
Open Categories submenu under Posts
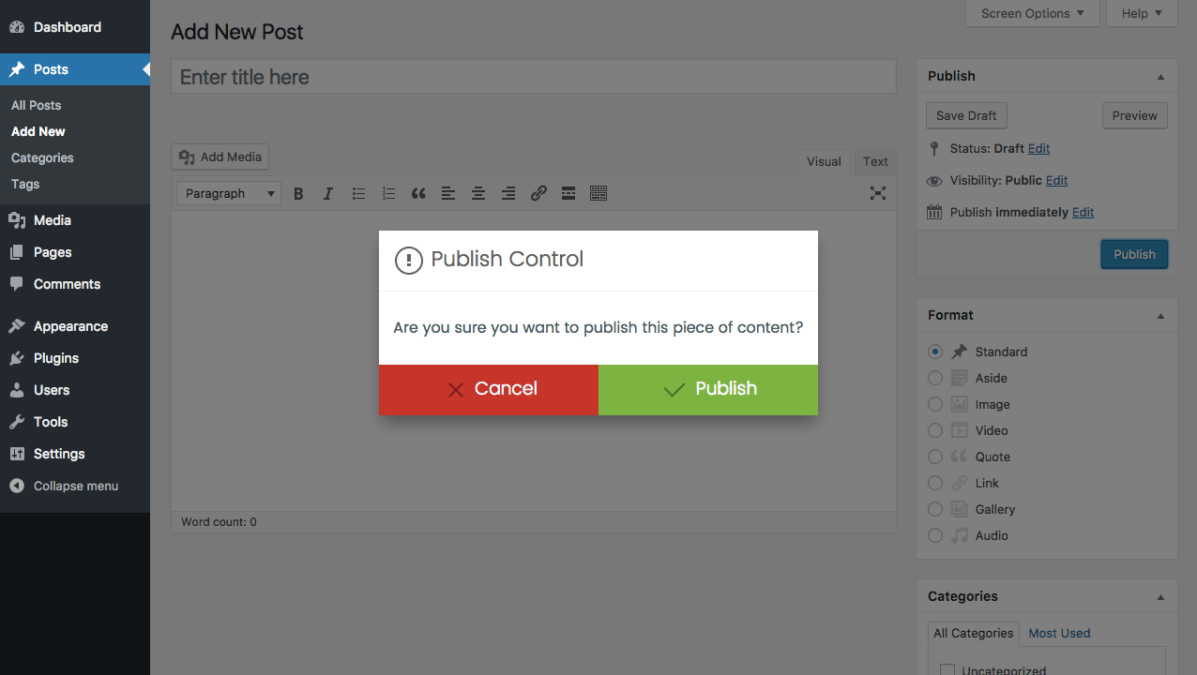coord(42,157)
